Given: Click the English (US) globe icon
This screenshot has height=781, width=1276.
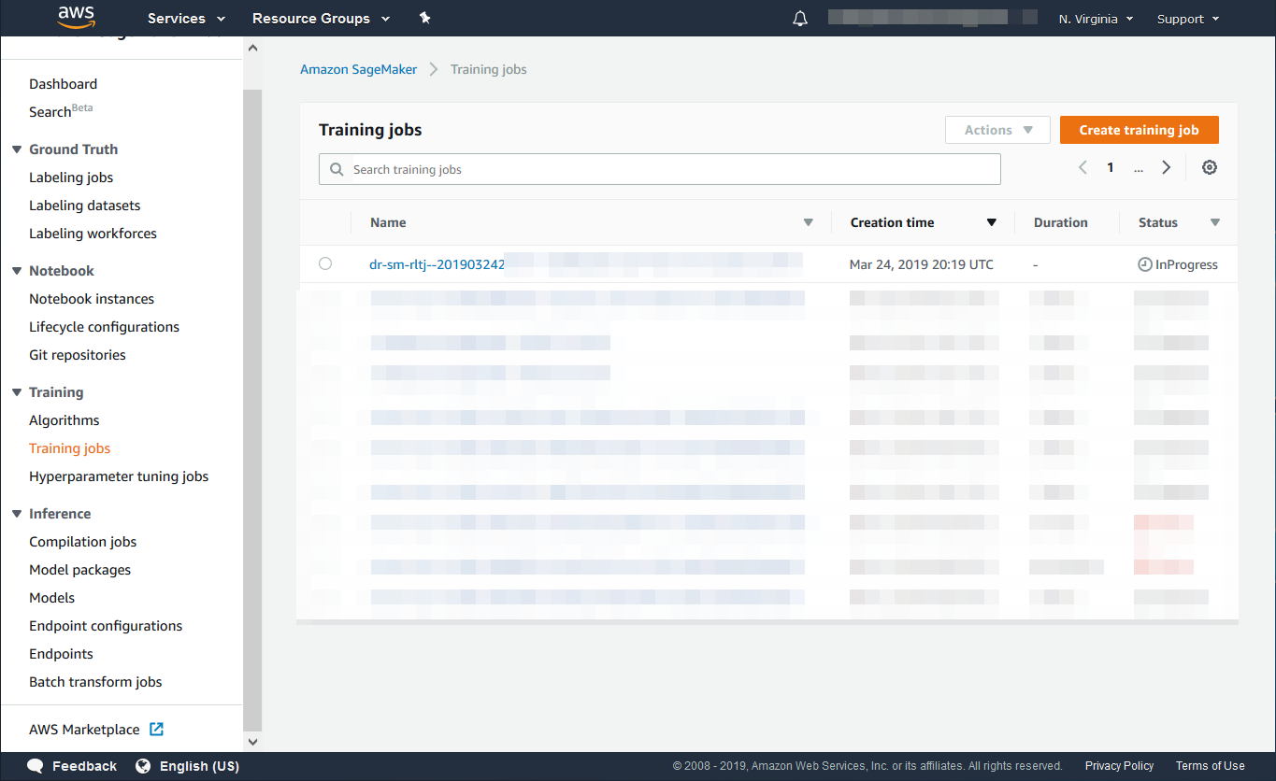Looking at the screenshot, I should pyautogui.click(x=143, y=766).
